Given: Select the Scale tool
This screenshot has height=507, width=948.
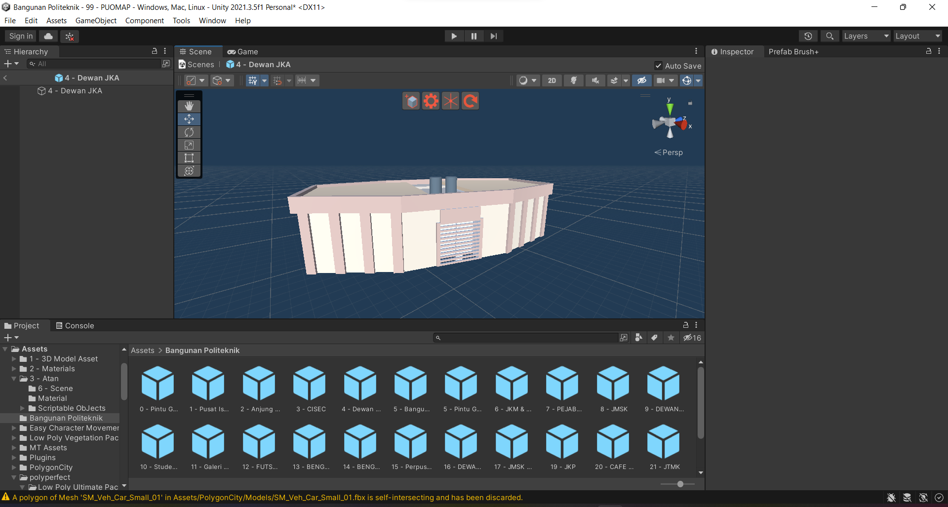Looking at the screenshot, I should (189, 145).
